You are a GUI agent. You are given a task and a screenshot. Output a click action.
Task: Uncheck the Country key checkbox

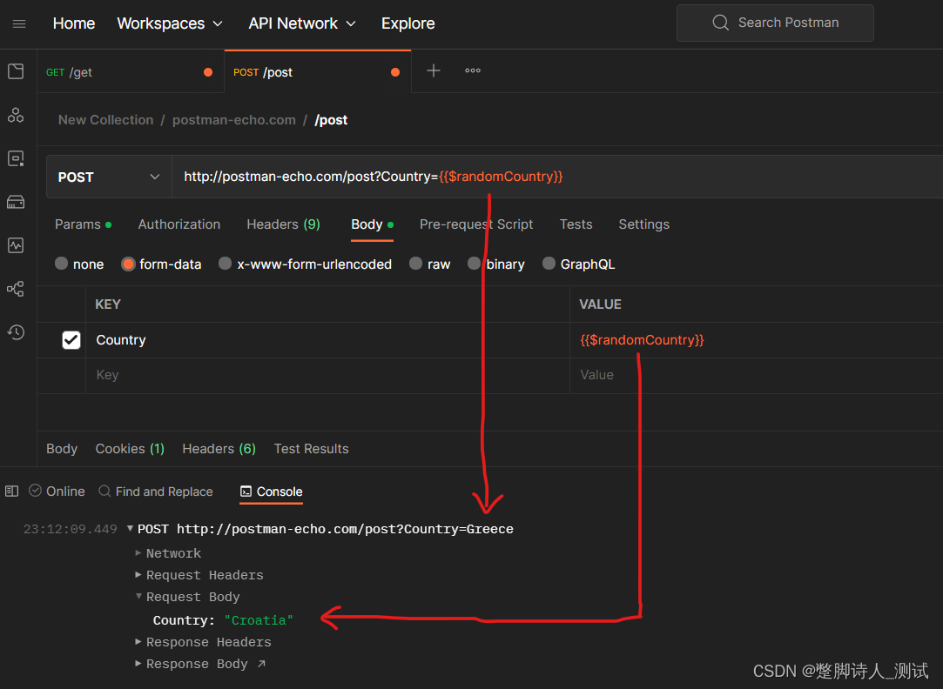click(71, 340)
